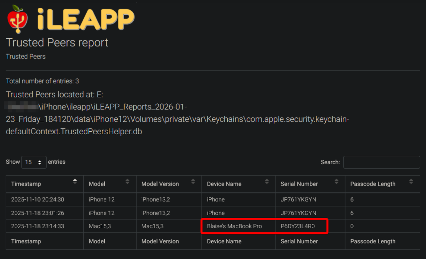Select timestamp cell 2025-11-10 20:24:30
This screenshot has width=426, height=259.
[x=38, y=199]
